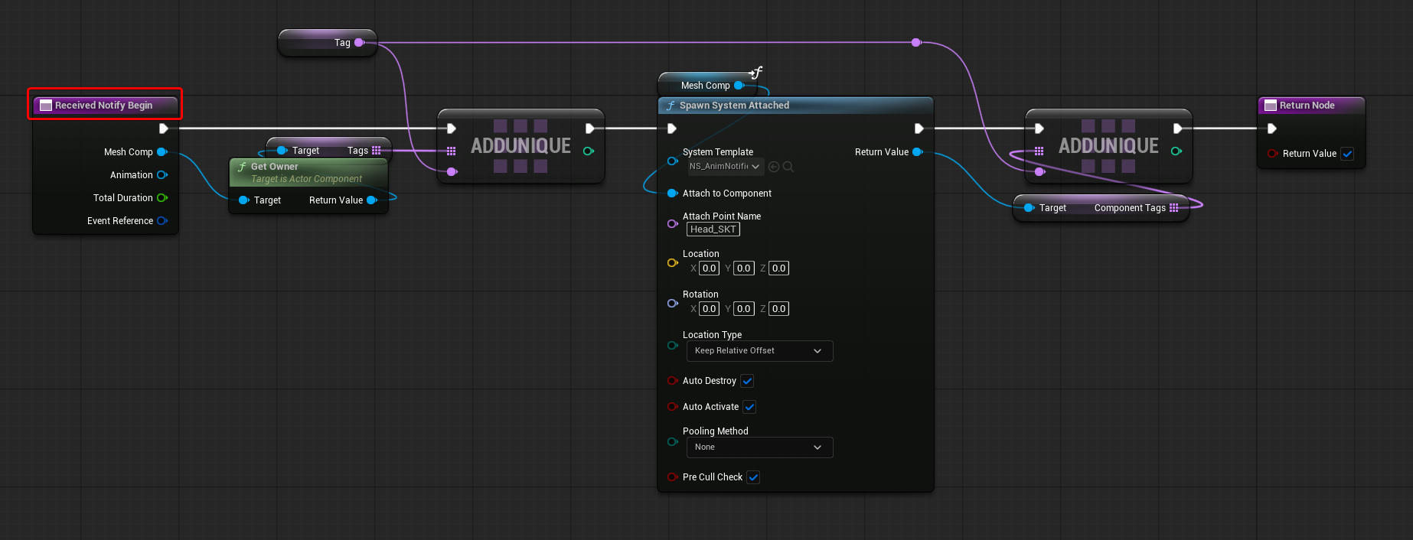Disable the Pre Cull Check checkbox

[754, 477]
